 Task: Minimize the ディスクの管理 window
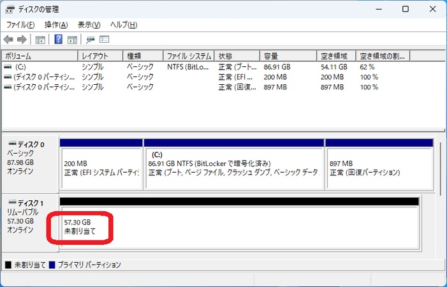pos(379,9)
